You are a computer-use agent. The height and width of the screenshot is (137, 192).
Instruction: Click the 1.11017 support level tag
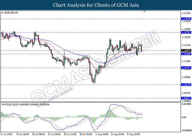pos(186,67)
